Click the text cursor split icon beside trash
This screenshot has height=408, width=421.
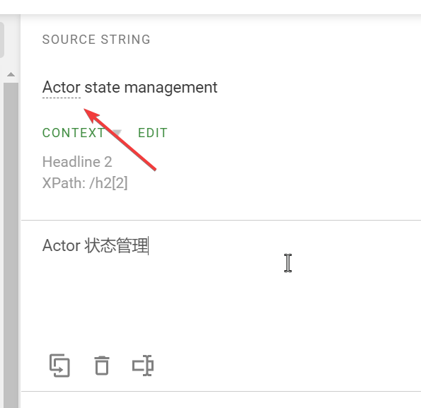143,366
